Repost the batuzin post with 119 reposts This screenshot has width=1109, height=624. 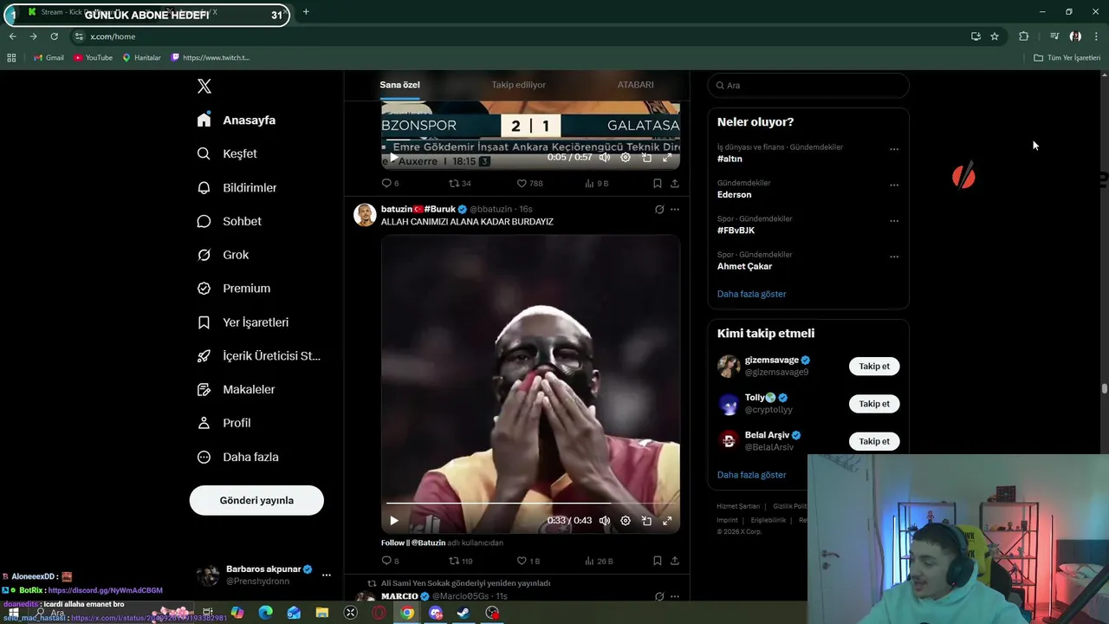[460, 561]
